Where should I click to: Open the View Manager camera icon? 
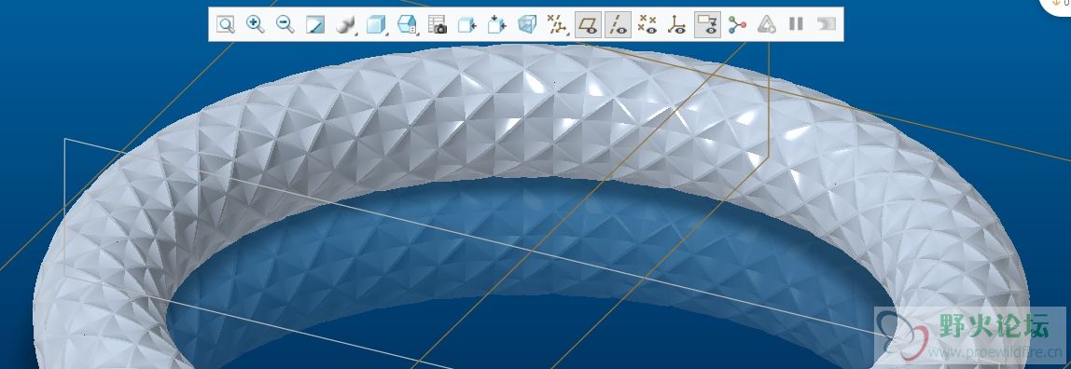(x=438, y=25)
